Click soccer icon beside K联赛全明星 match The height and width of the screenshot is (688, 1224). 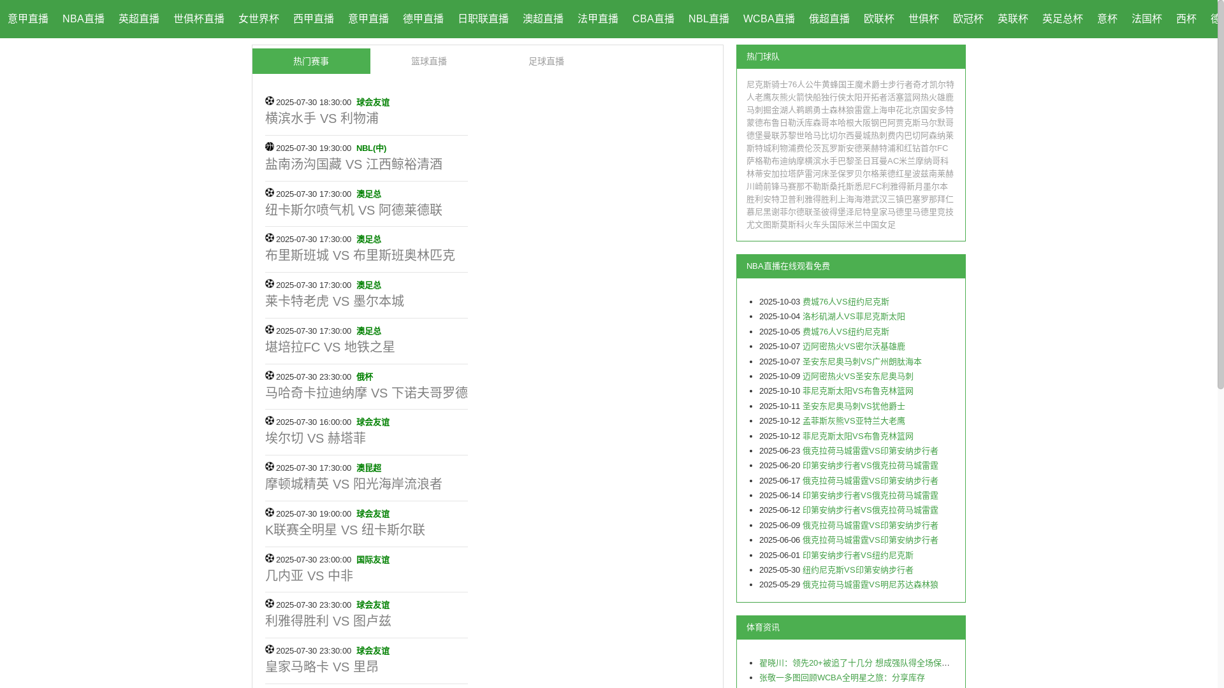point(270,512)
